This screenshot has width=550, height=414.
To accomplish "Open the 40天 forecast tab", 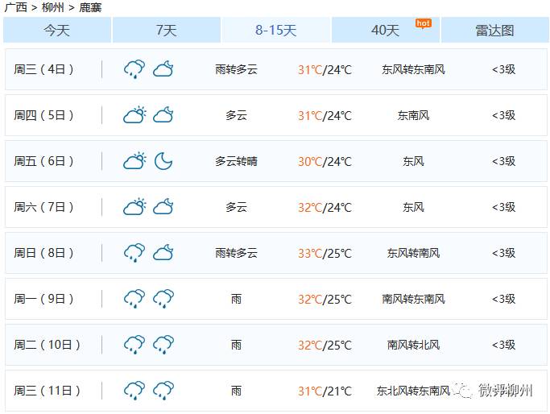I will pyautogui.click(x=386, y=30).
